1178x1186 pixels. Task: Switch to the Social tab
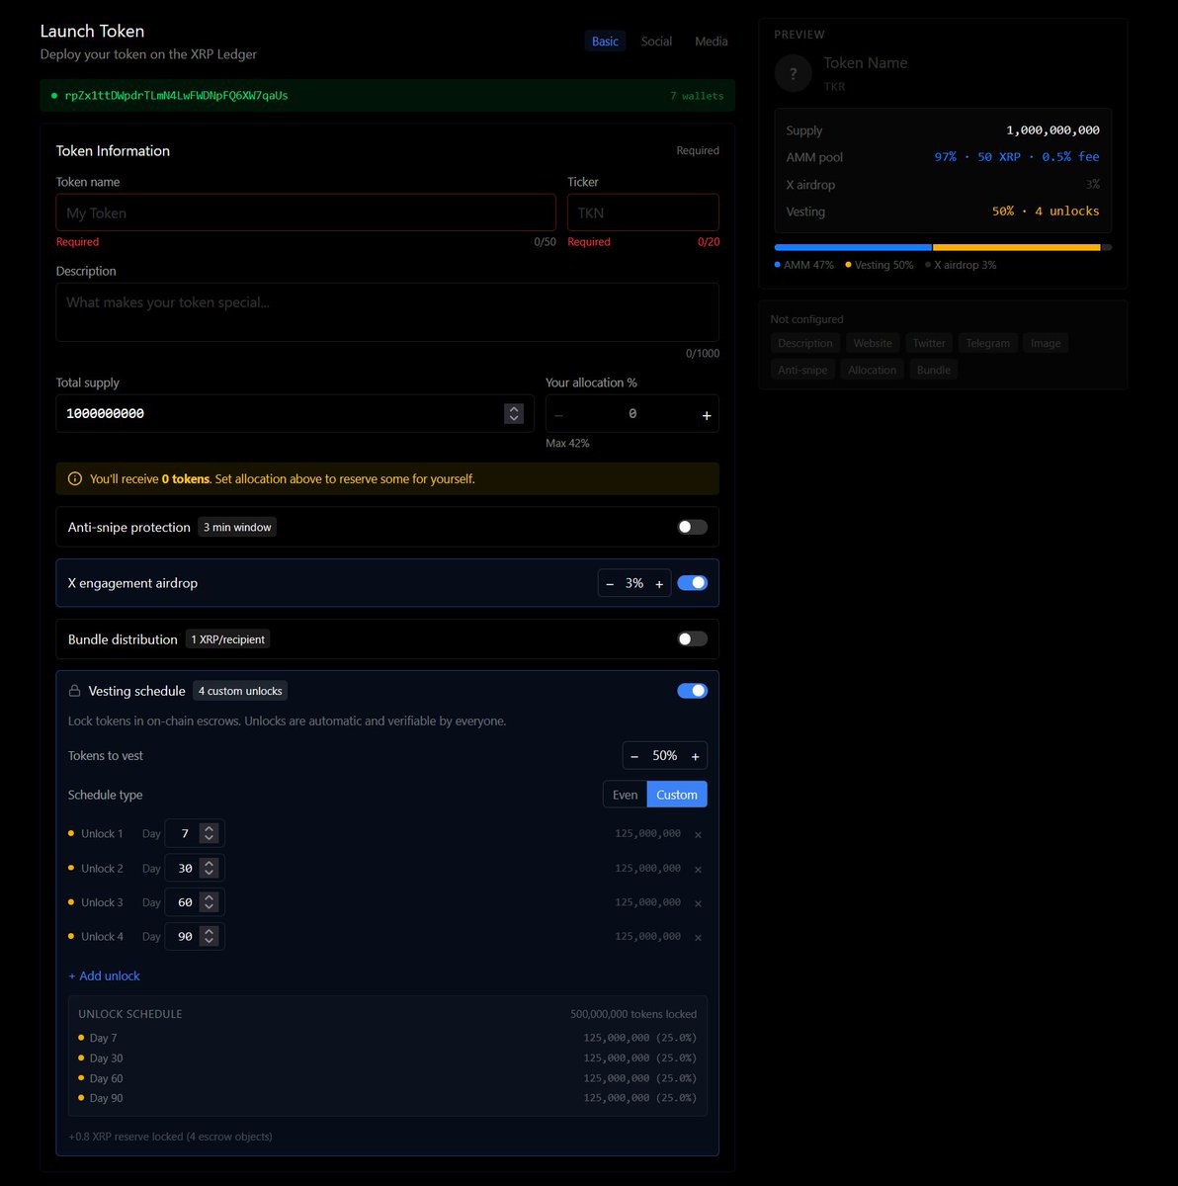coord(656,41)
